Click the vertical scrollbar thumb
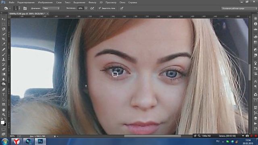This screenshot has height=145, width=258. coord(250,72)
